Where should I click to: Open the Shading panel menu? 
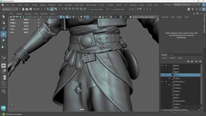coord(19,14)
